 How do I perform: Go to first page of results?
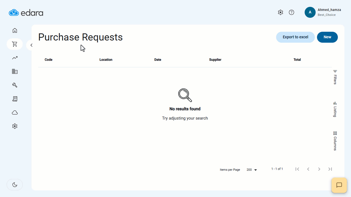point(297,169)
